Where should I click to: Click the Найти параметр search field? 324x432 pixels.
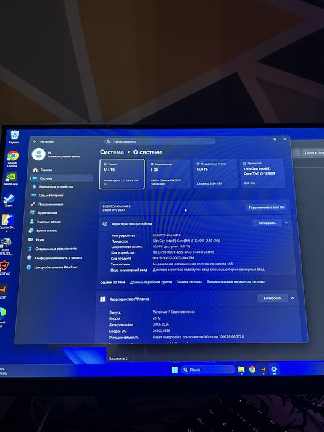160,141
